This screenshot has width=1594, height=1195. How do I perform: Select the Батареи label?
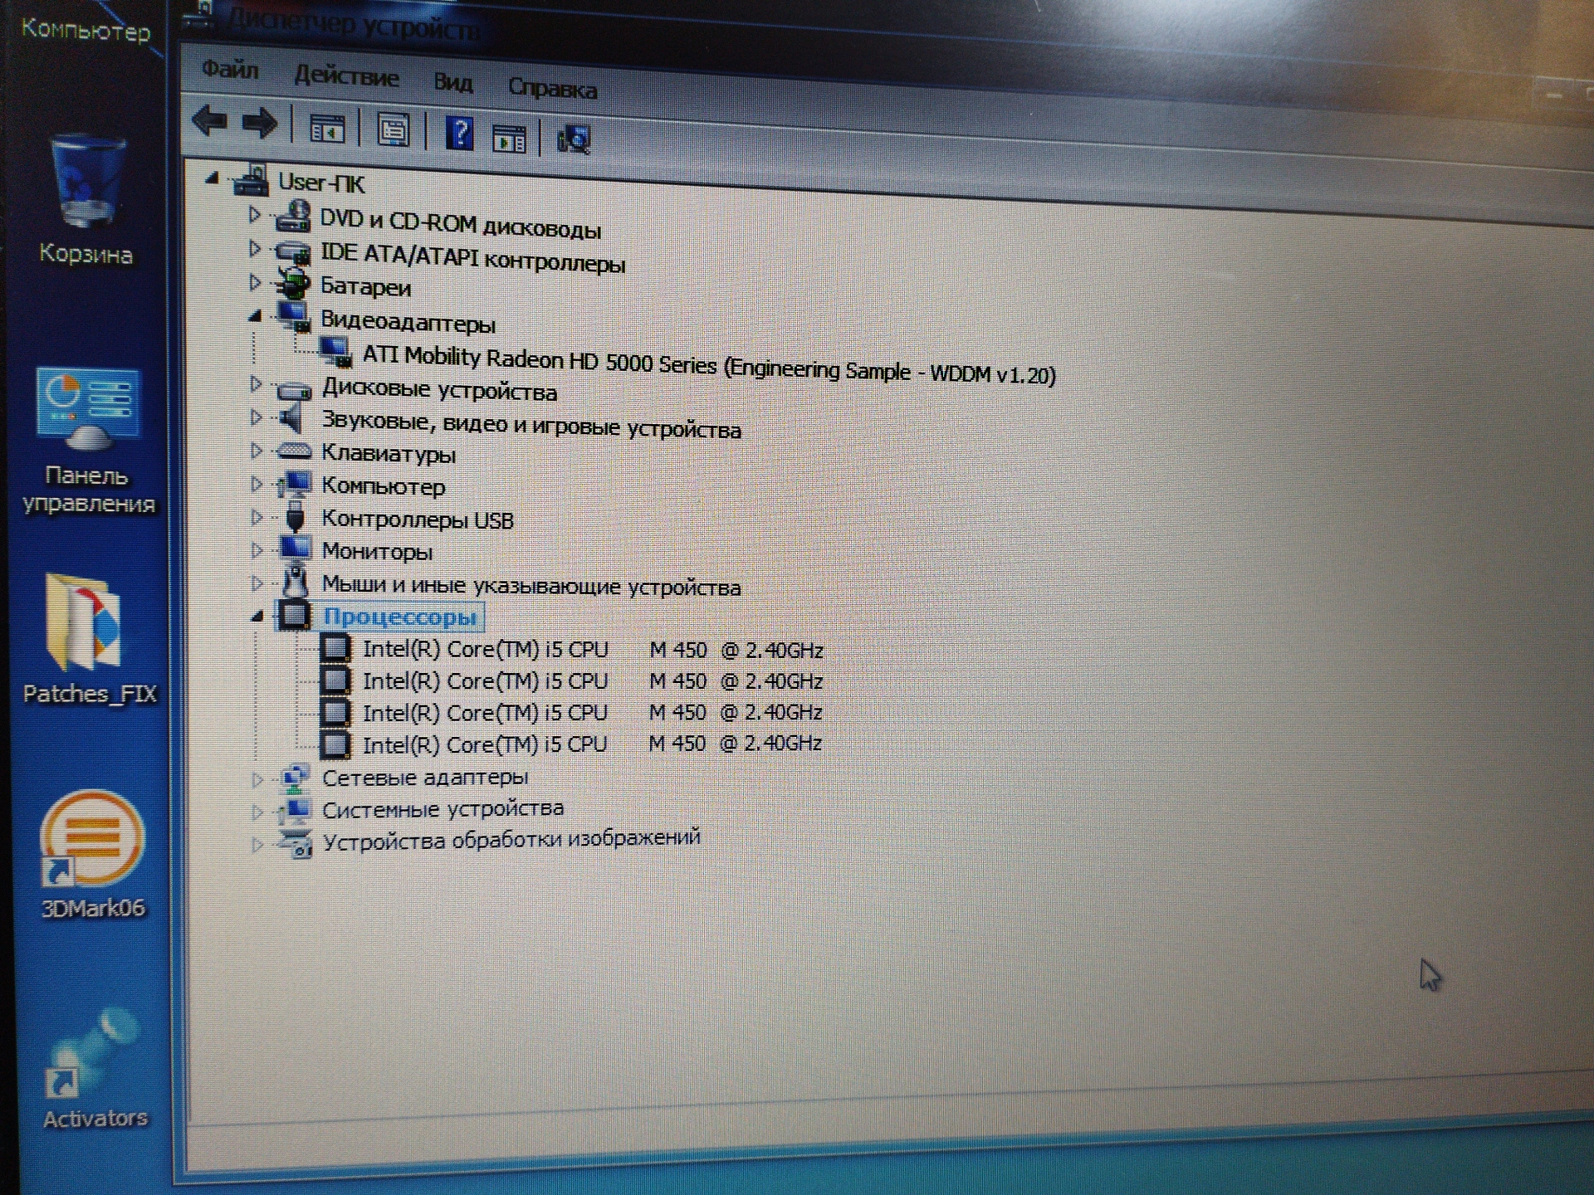pos(365,286)
